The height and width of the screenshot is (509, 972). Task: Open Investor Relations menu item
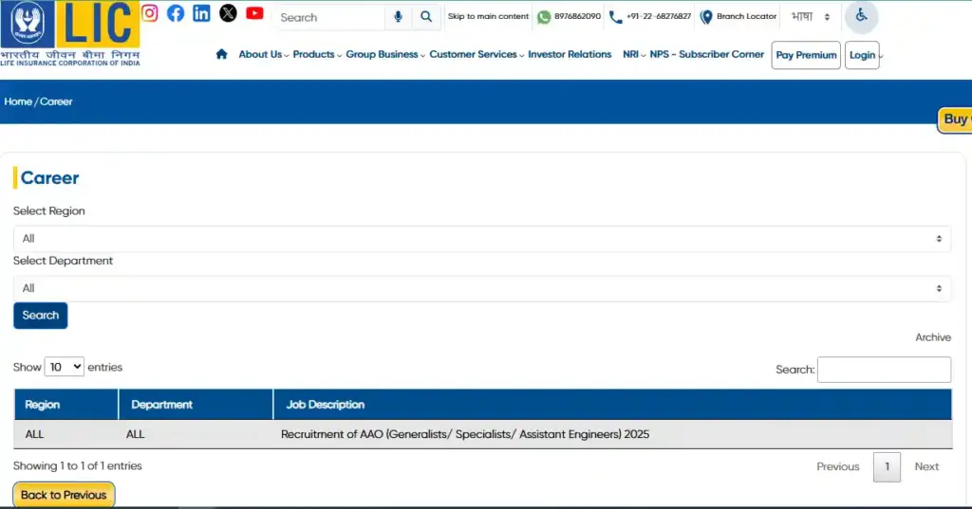coord(570,54)
